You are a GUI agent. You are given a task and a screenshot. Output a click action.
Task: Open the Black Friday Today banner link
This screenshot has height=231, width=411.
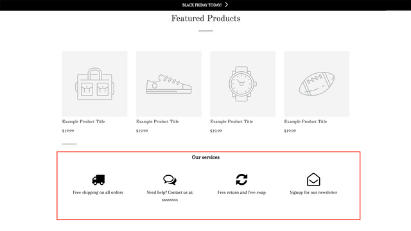coord(202,5)
